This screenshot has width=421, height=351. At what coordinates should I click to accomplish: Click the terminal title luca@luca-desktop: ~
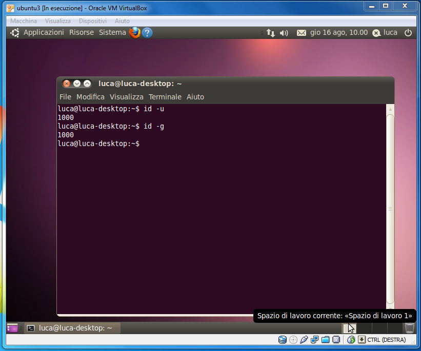(140, 84)
